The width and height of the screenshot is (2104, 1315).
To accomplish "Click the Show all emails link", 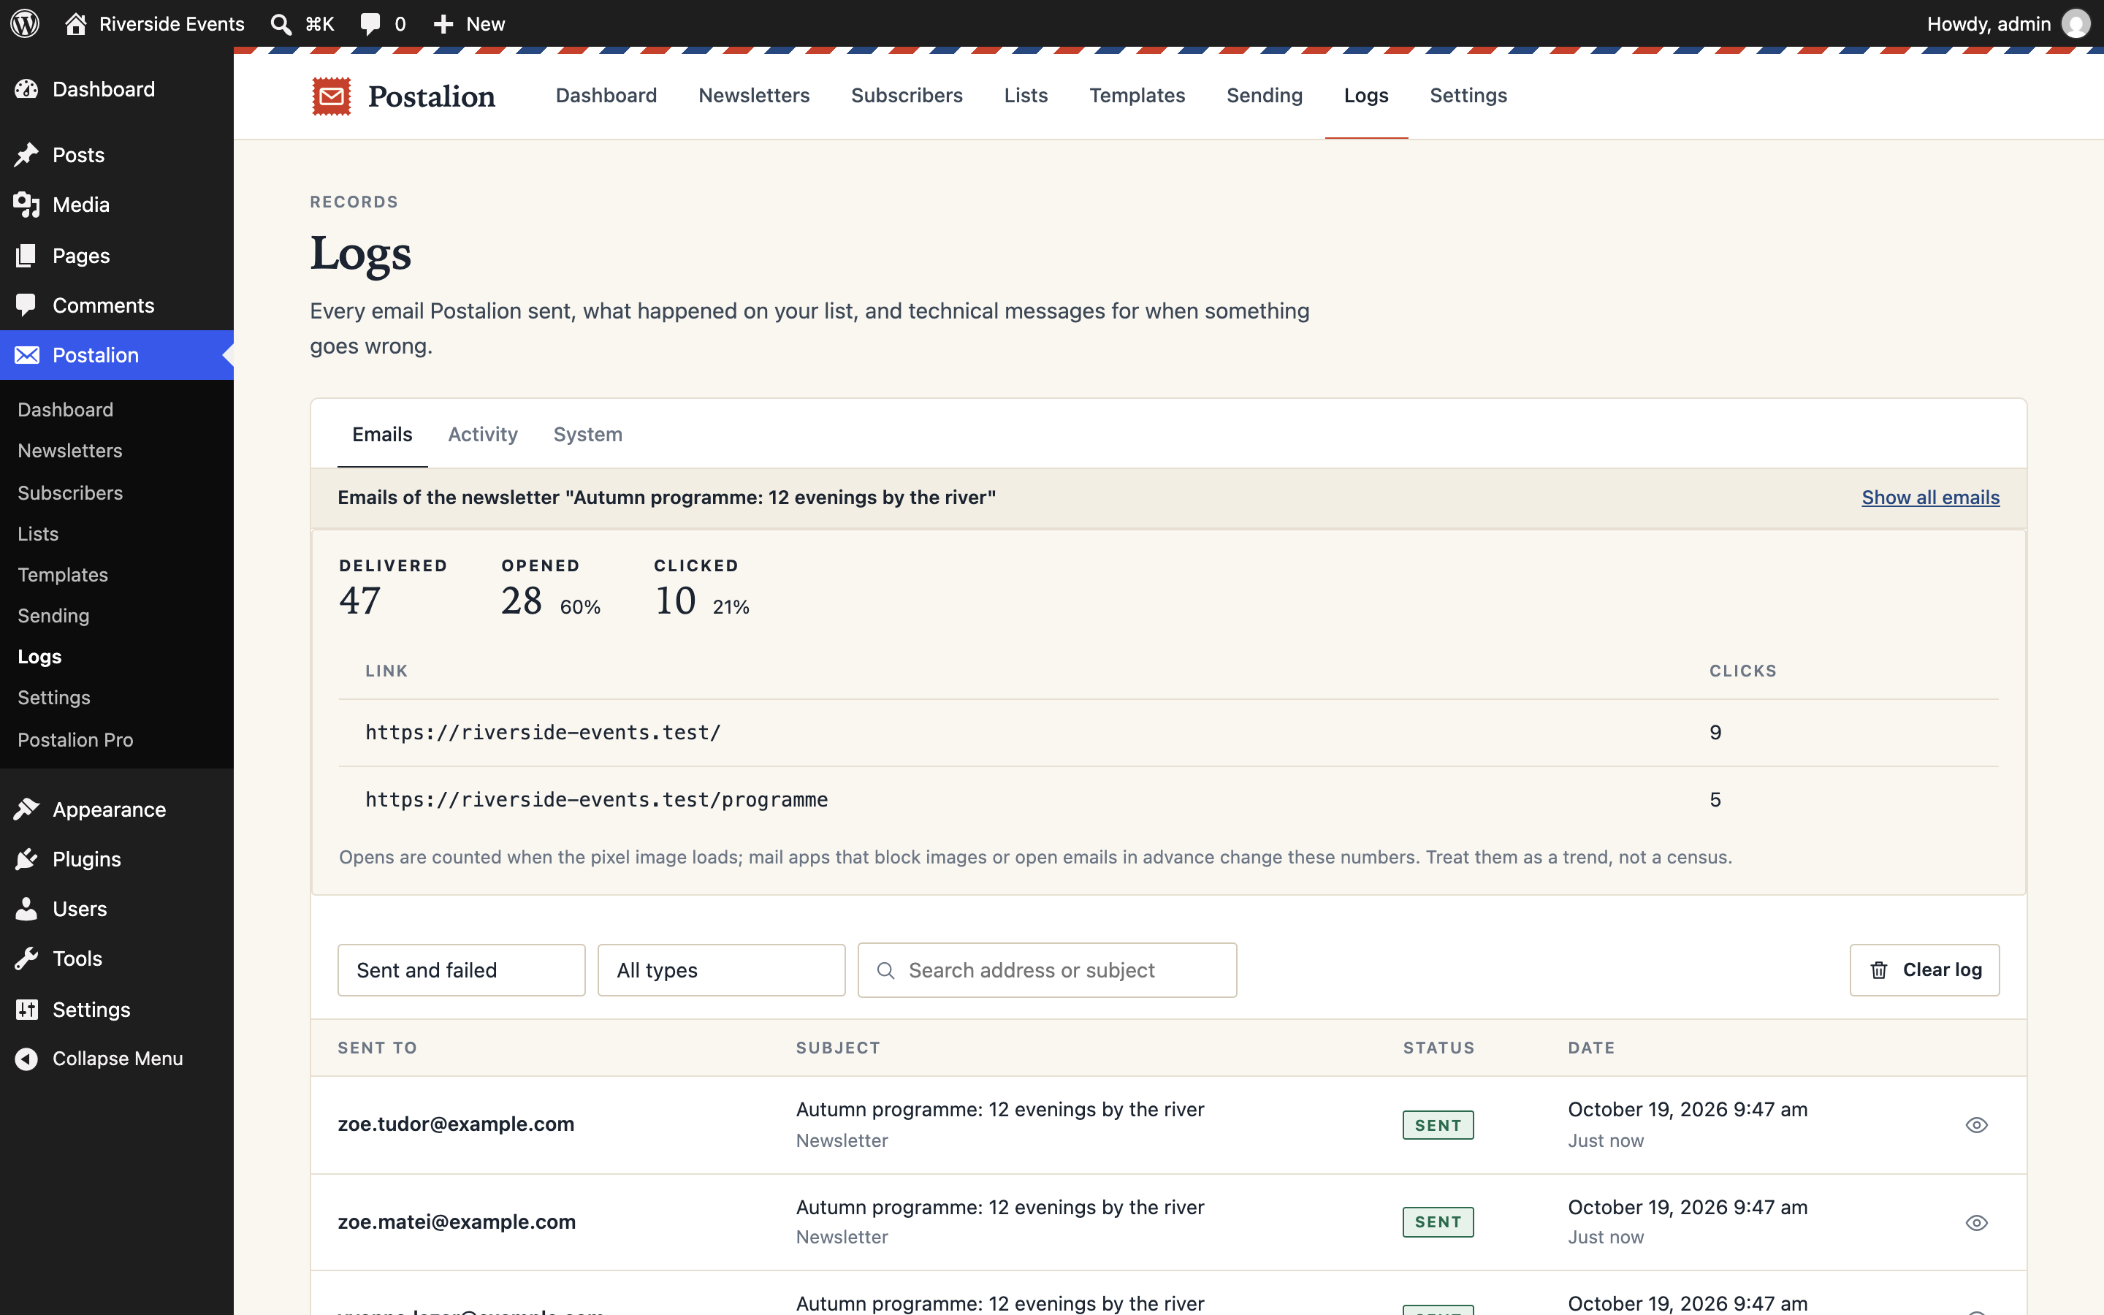I will 1930,498.
